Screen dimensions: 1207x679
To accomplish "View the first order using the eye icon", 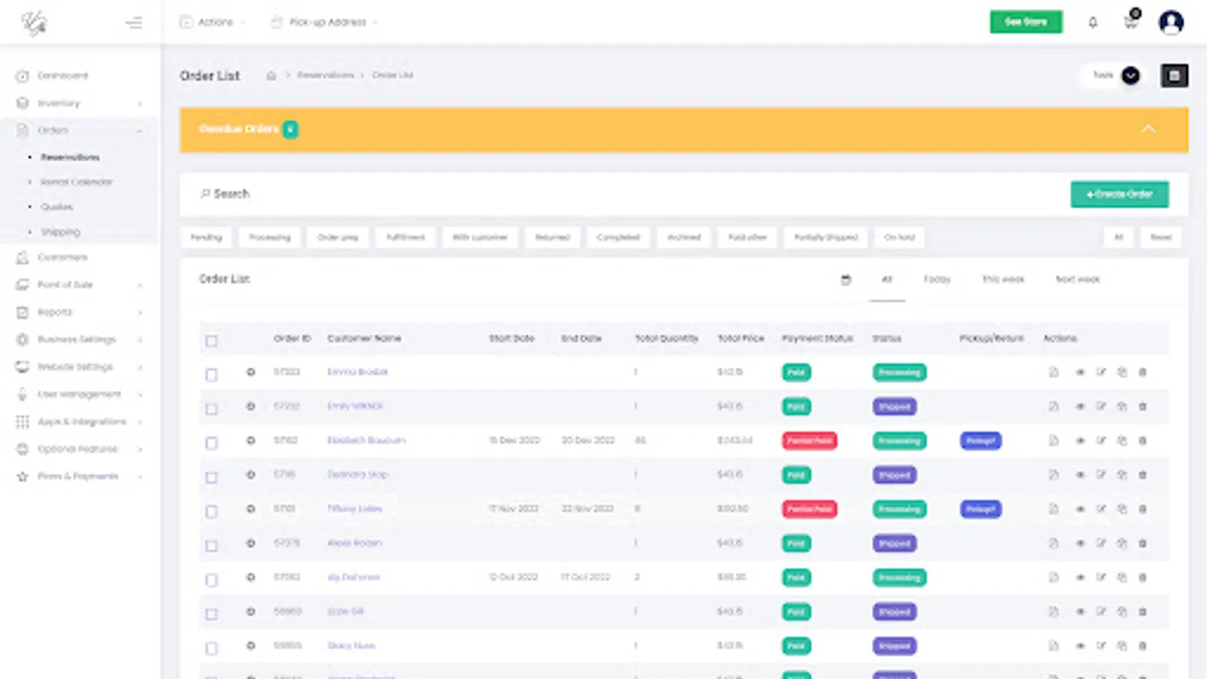I will (1080, 372).
